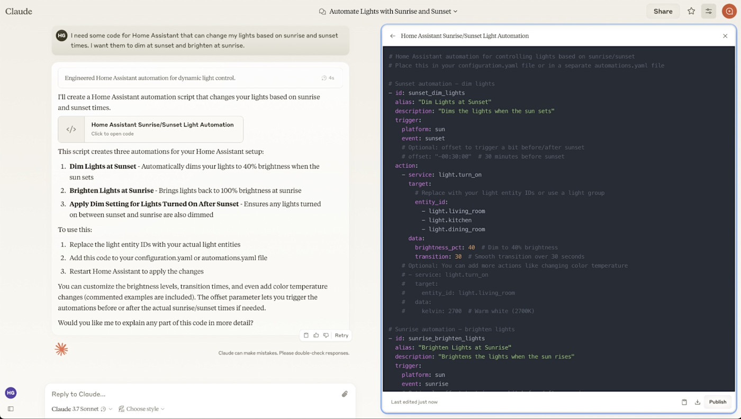Click 'Would you like me to explain' sentence

[x=156, y=323]
